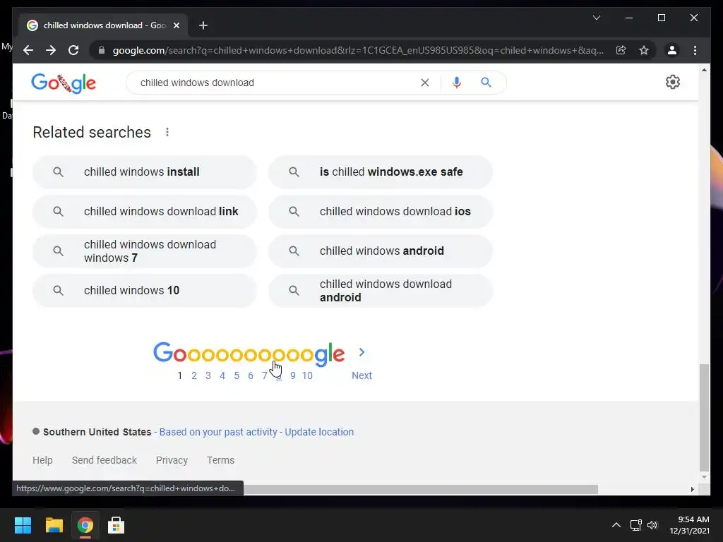This screenshot has width=723, height=542.
Task: Open Related searches more options menu
Action: point(167,132)
